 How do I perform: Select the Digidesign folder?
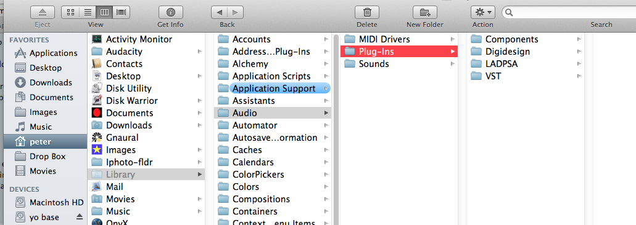coord(526,52)
